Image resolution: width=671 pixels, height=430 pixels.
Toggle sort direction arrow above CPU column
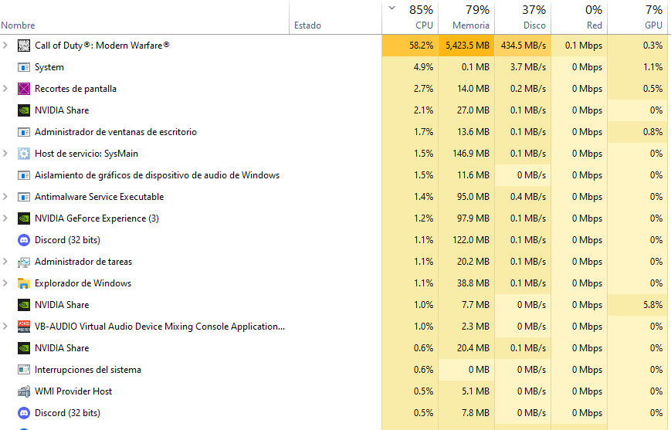[391, 8]
